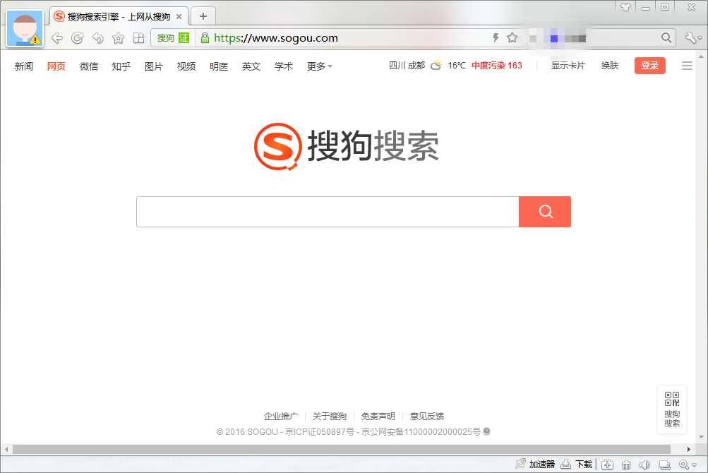Click the status bar tray icon

(664, 465)
